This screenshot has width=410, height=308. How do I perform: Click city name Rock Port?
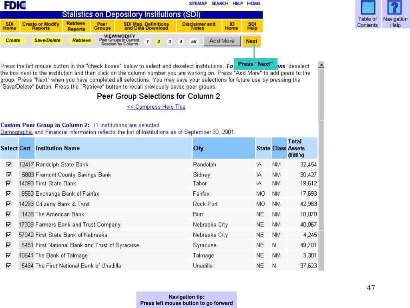pos(205,204)
